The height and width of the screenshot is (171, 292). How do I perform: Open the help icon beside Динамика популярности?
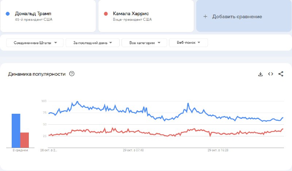click(x=72, y=74)
